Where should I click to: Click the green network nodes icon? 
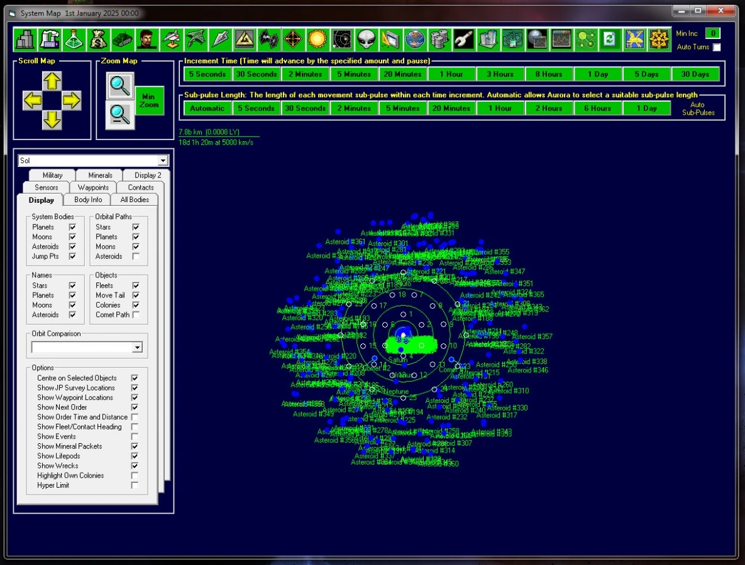pos(586,40)
